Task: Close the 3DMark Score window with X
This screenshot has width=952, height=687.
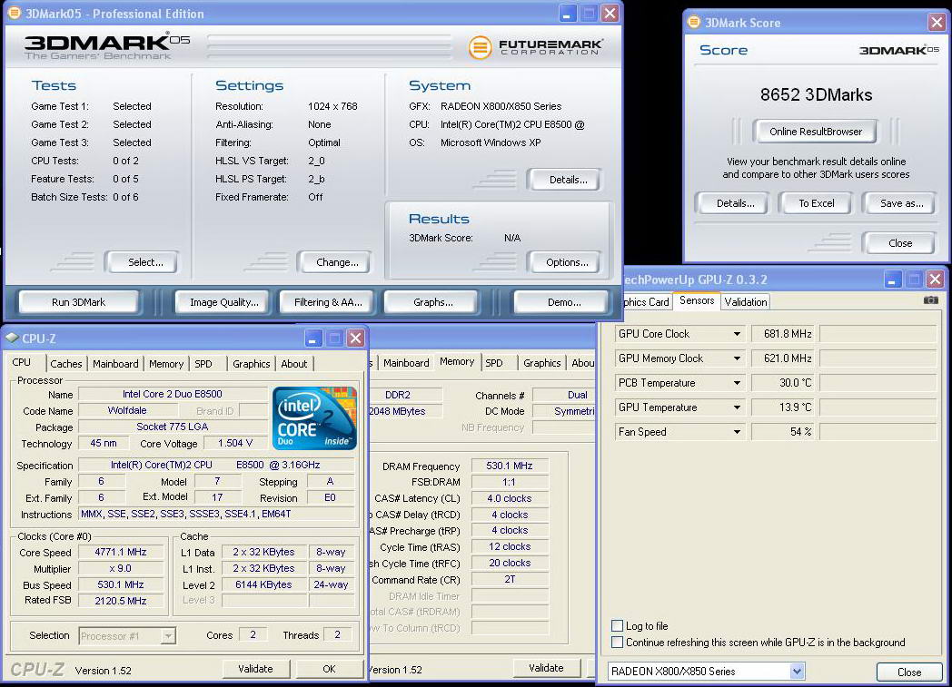Action: (x=937, y=23)
